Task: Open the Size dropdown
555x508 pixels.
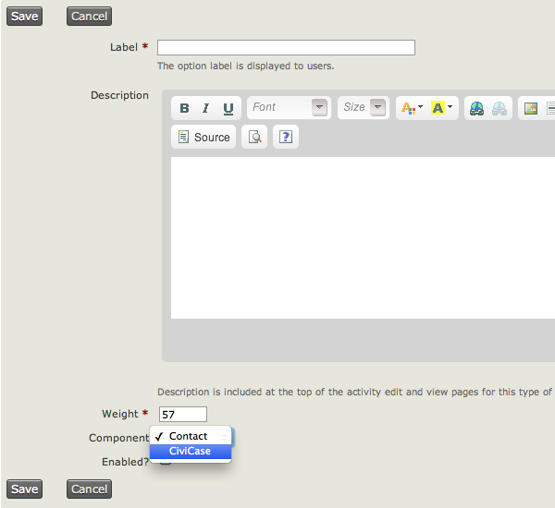Action: pyautogui.click(x=363, y=108)
